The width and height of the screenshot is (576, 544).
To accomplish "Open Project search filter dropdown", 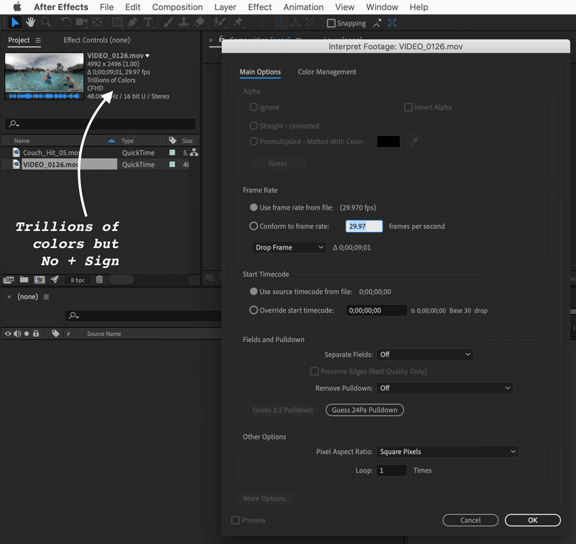I will pyautogui.click(x=14, y=124).
